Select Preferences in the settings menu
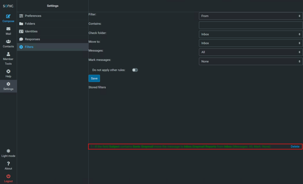 click(33, 16)
